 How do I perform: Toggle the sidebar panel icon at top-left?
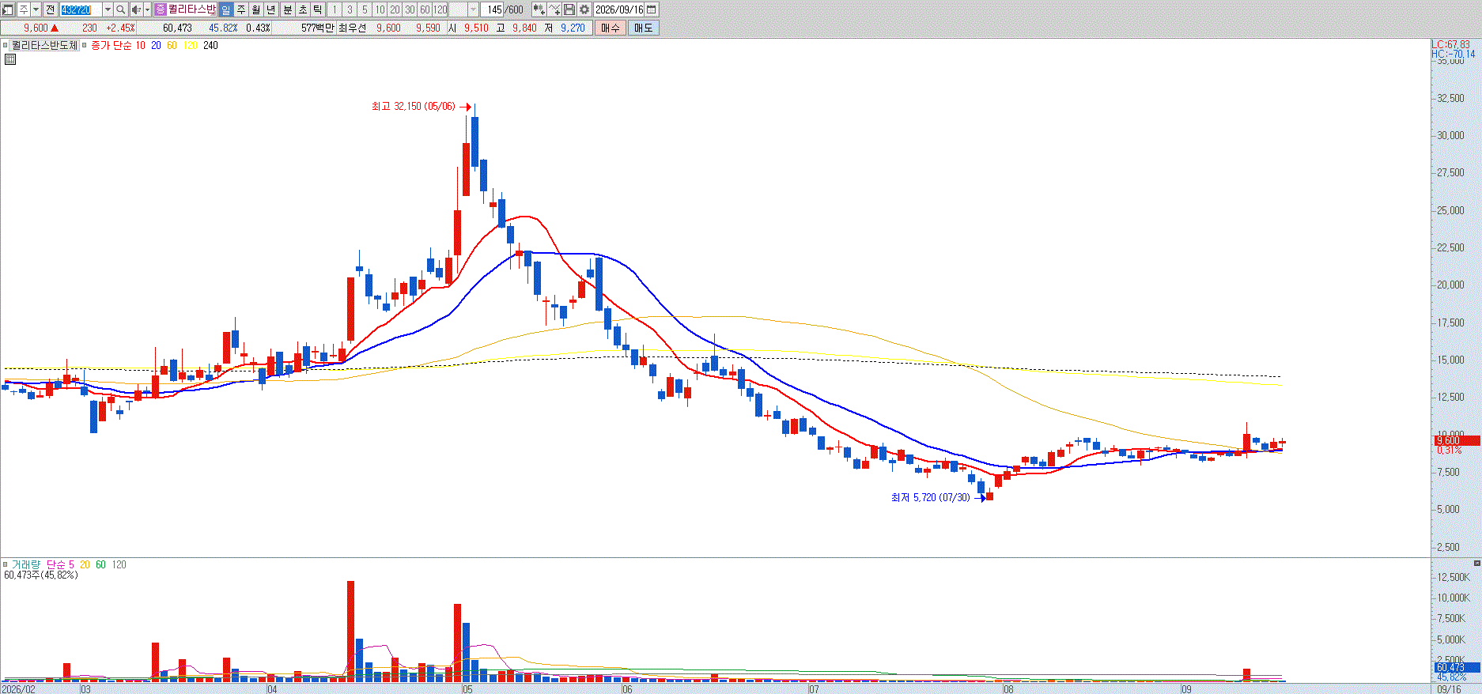click(x=7, y=9)
